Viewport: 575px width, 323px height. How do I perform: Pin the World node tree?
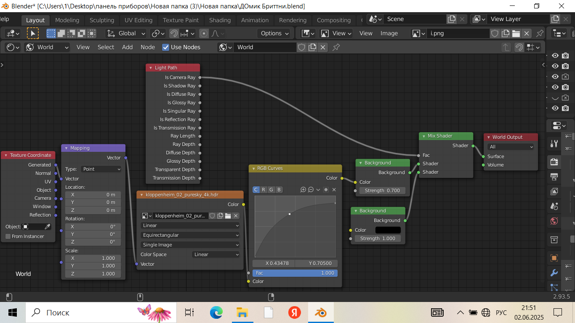click(336, 48)
